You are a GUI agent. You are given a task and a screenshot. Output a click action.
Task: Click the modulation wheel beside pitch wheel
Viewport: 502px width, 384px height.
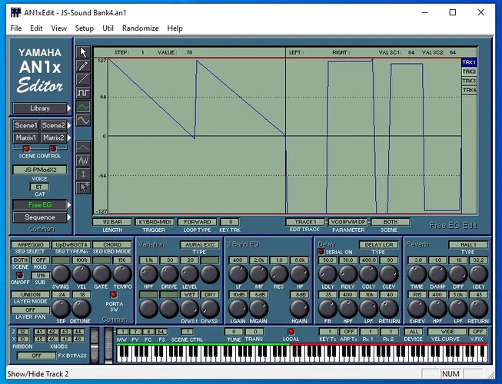click(x=108, y=345)
